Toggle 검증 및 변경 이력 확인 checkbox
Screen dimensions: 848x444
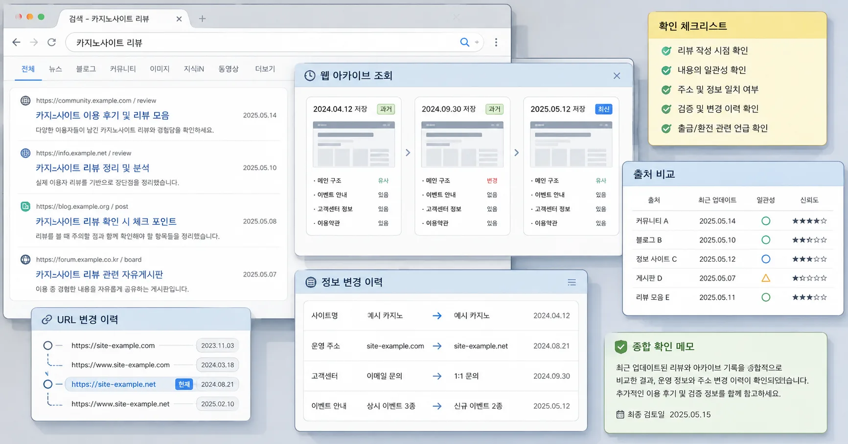(666, 109)
